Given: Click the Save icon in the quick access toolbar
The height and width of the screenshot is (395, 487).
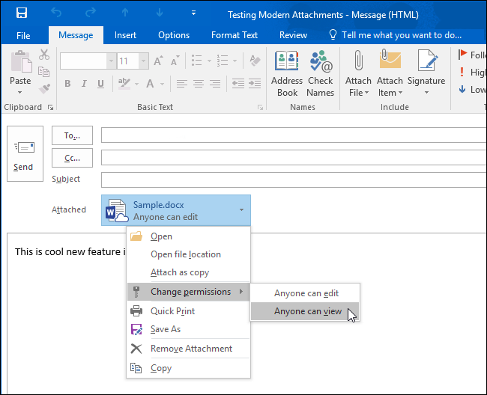Looking at the screenshot, I should point(22,13).
